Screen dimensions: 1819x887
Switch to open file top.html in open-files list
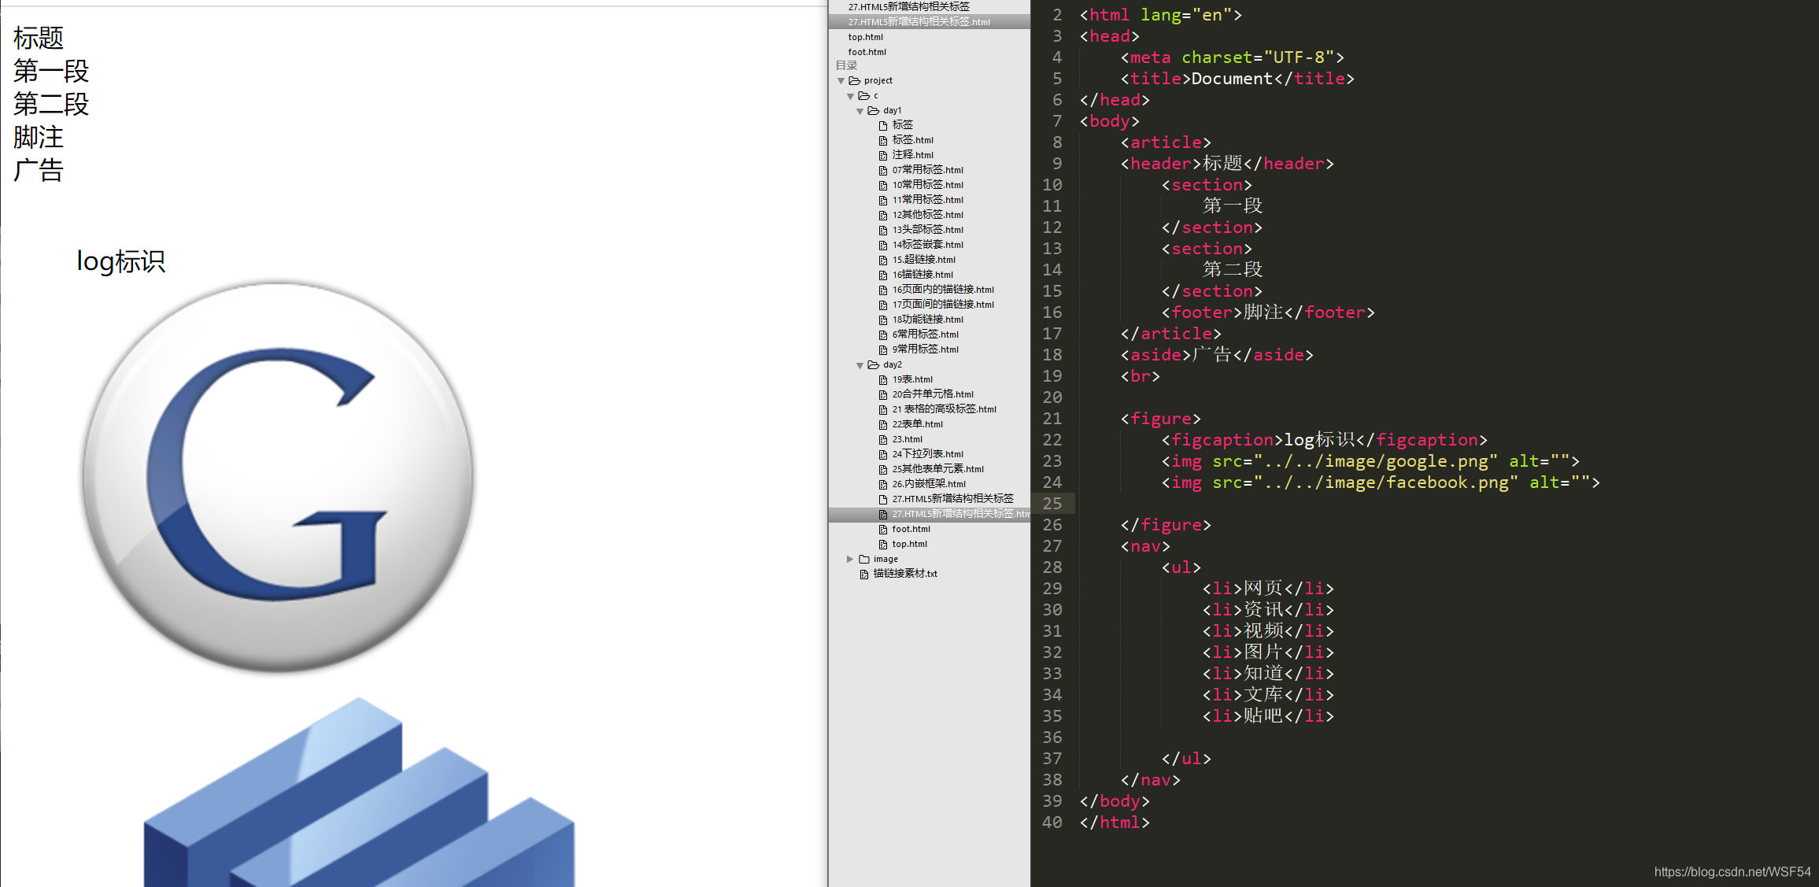865,37
